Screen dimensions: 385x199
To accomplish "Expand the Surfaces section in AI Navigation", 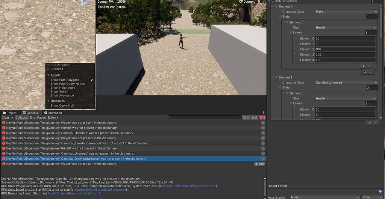I will (49, 69).
